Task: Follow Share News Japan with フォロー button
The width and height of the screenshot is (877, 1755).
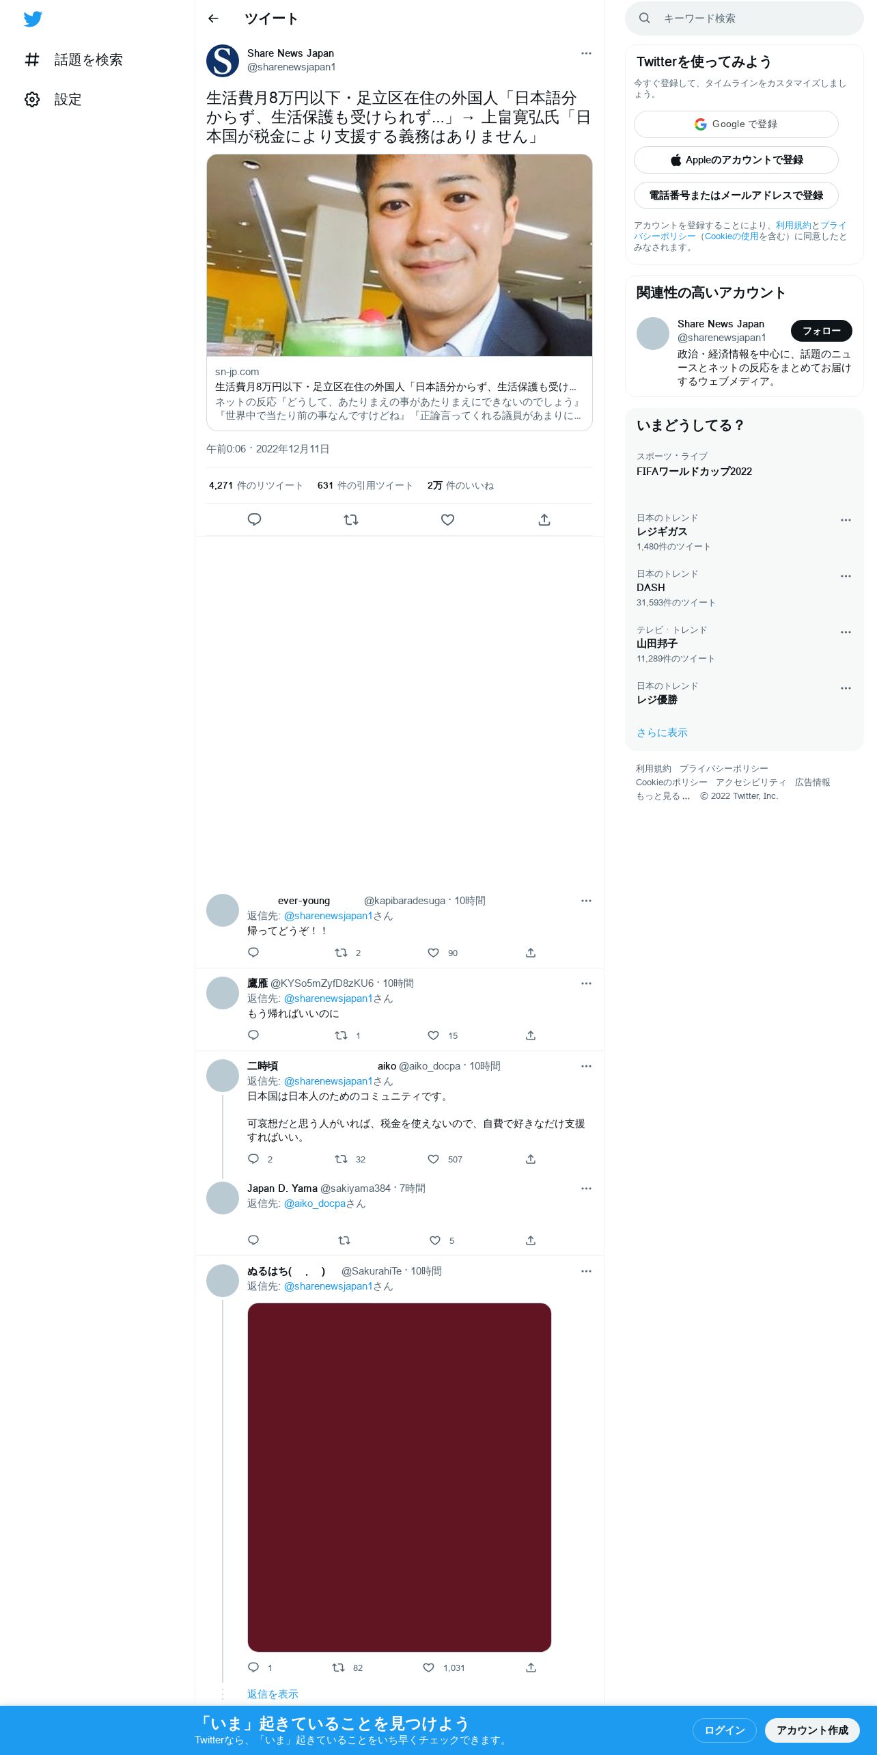Action: (822, 331)
